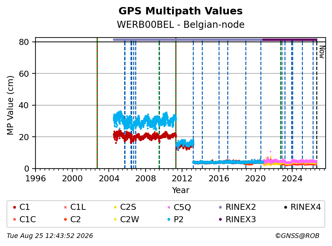This screenshot has width=332, height=246.
Task: Click the WERB00BEL - Belgian-node subtitle
Action: point(181,24)
